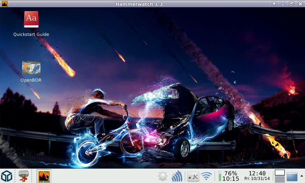305x183 pixels.
Task: Toggle show desktop with the blue screen icon
Action: [292, 177]
